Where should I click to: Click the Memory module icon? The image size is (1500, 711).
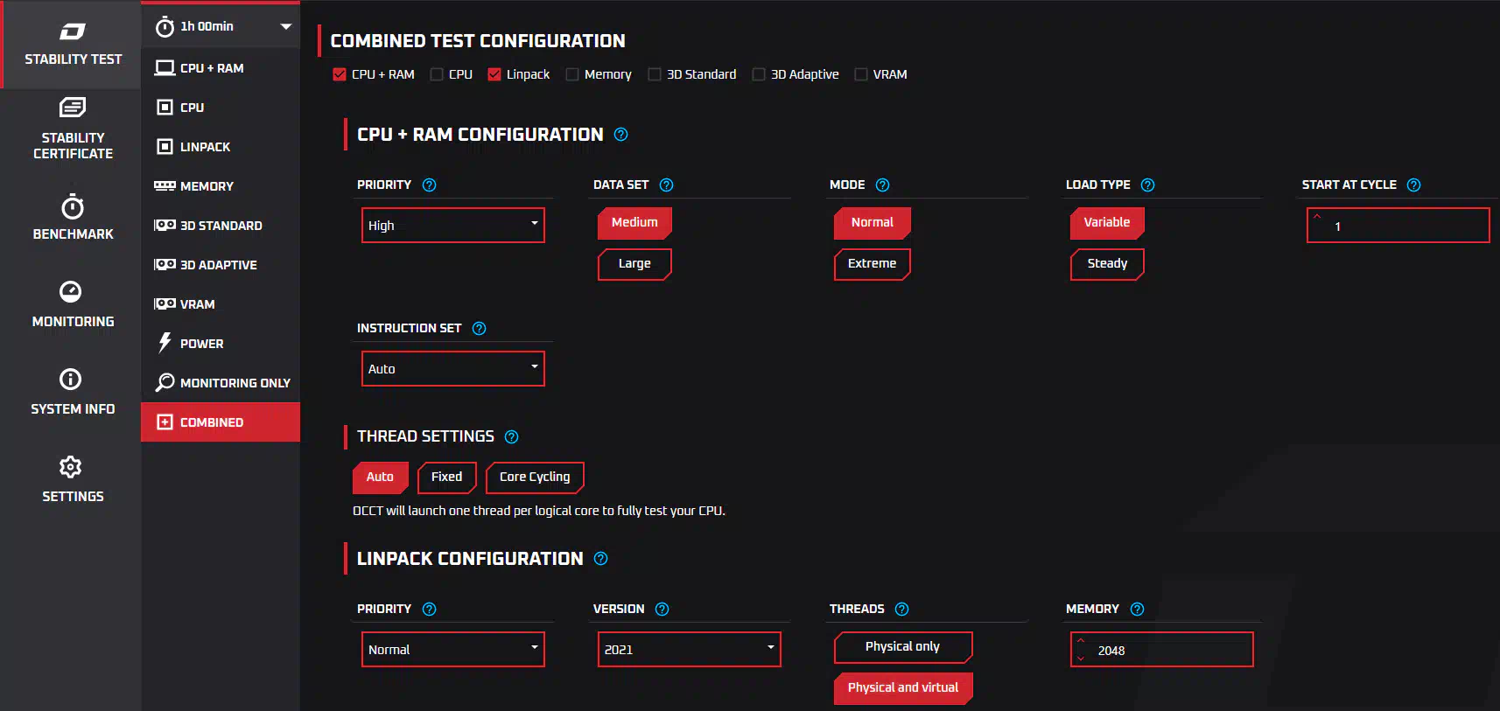pyautogui.click(x=165, y=185)
